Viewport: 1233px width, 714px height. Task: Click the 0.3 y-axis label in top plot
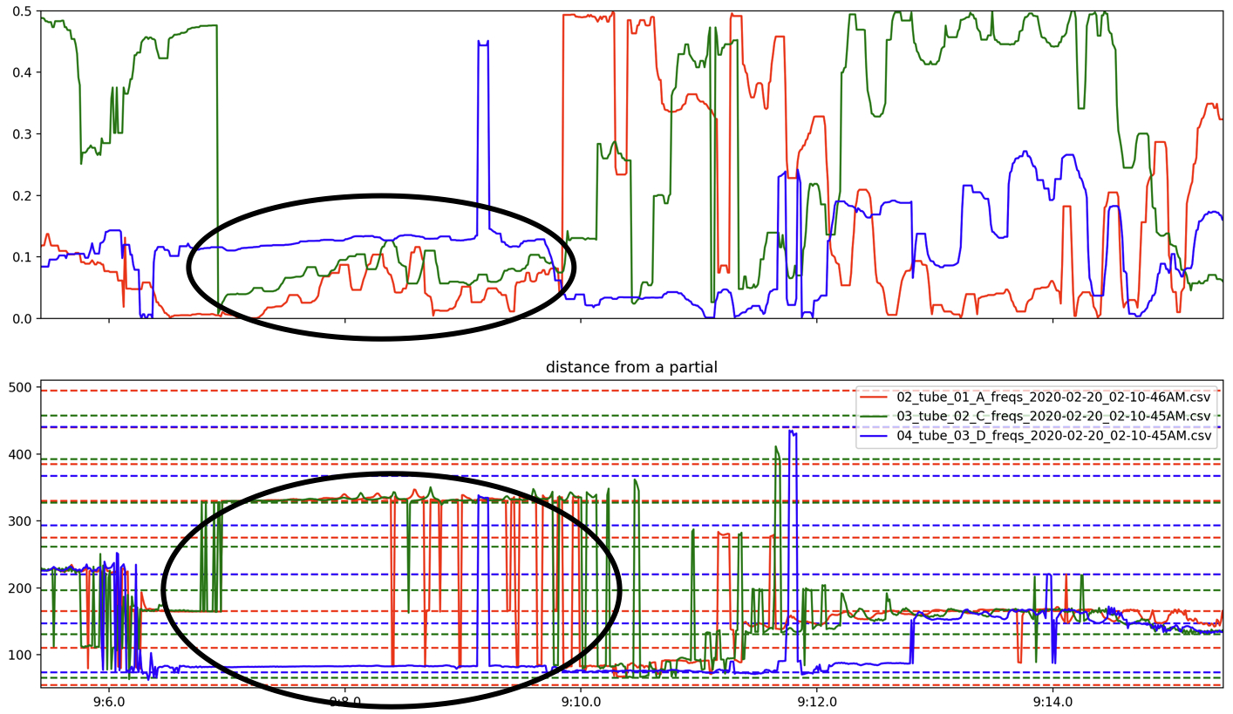point(22,134)
